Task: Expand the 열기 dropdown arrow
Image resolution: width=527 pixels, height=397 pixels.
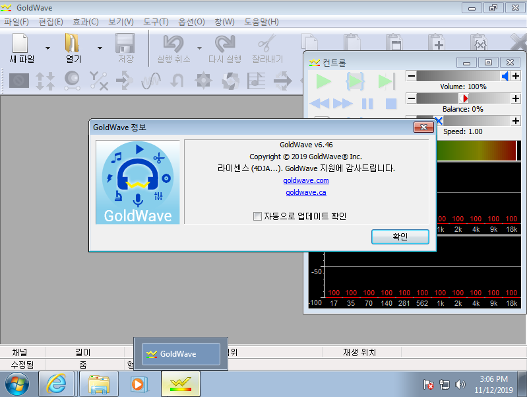Action: [100, 48]
